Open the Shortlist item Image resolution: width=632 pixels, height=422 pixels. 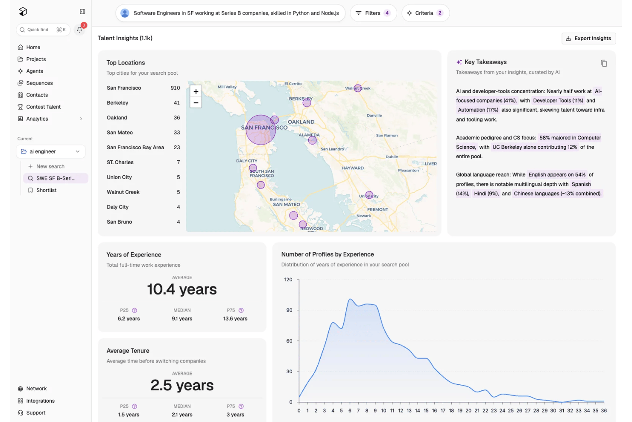(x=43, y=190)
